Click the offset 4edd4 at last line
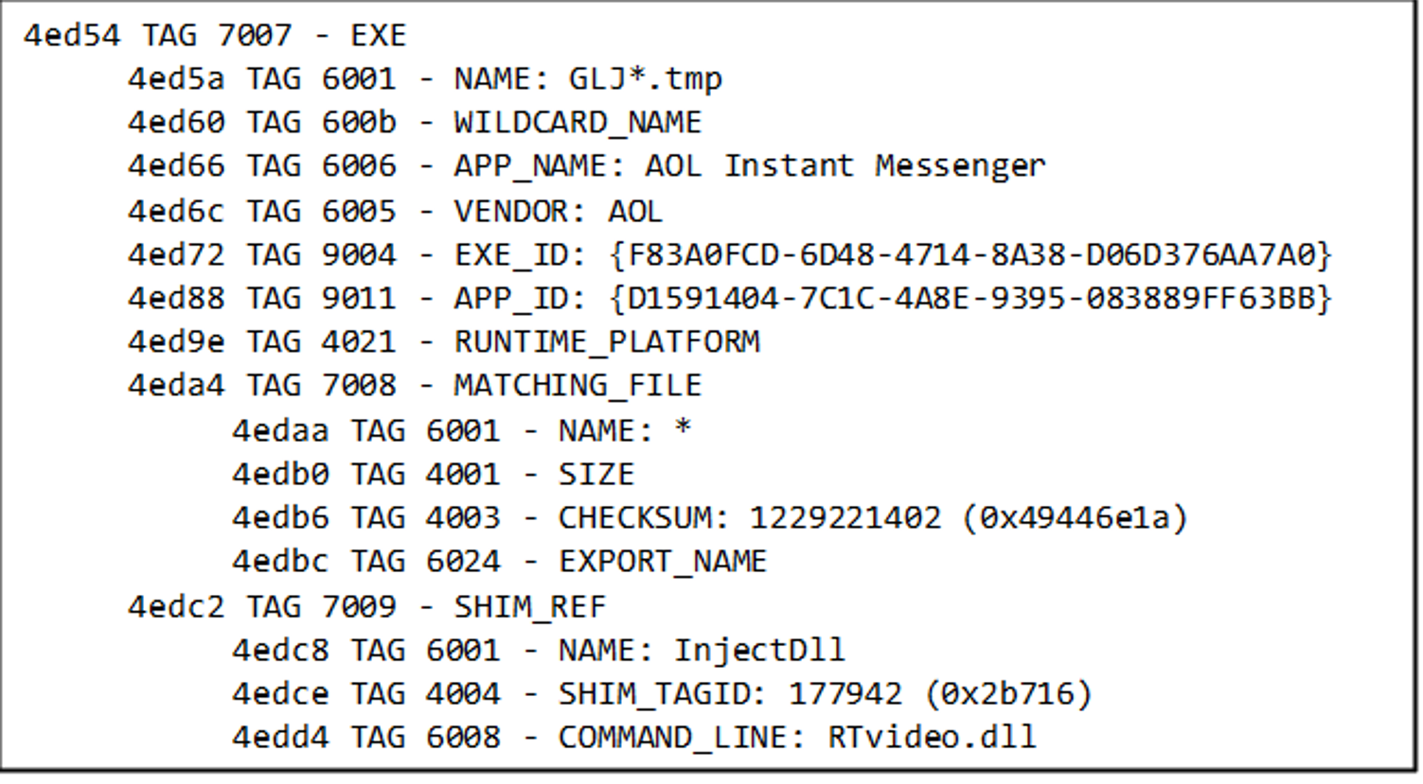This screenshot has width=1423, height=784. point(280,738)
